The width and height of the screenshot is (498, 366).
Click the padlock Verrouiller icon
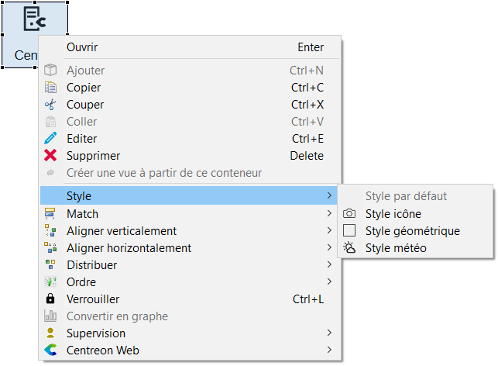51,299
